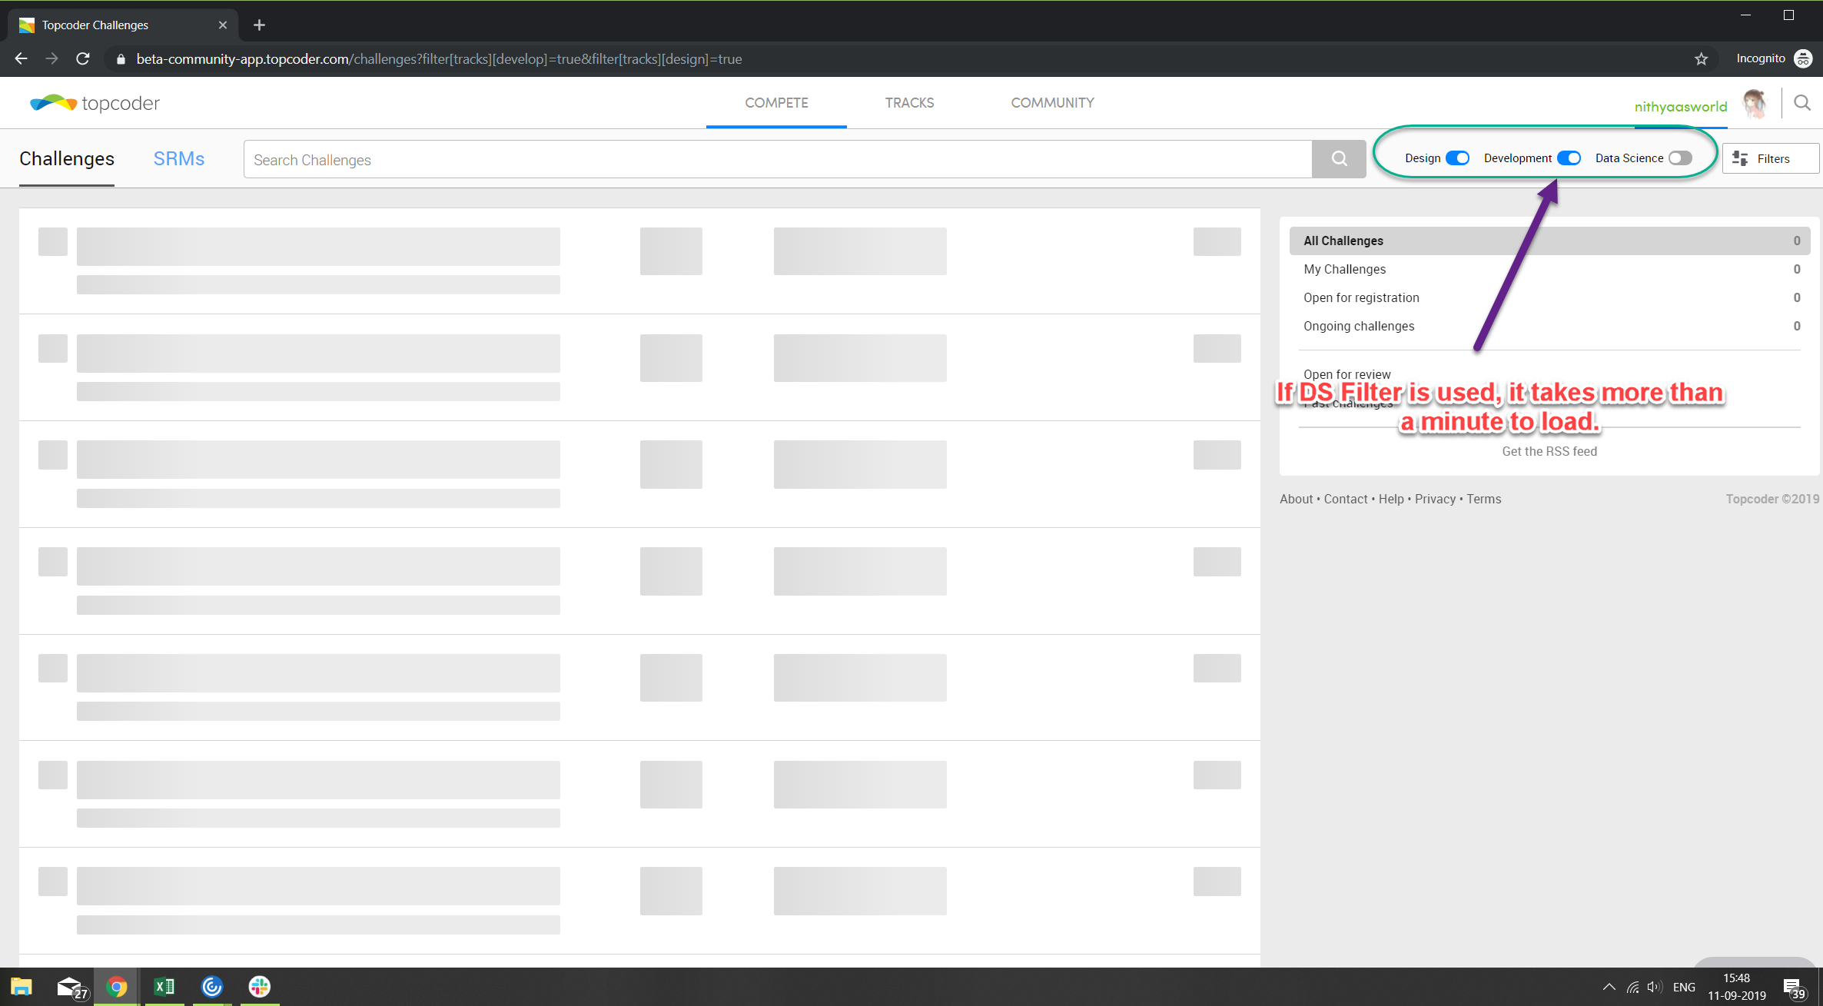The height and width of the screenshot is (1006, 1823).
Task: Click the search magnifier button beside Search Challenges
Action: click(x=1339, y=159)
